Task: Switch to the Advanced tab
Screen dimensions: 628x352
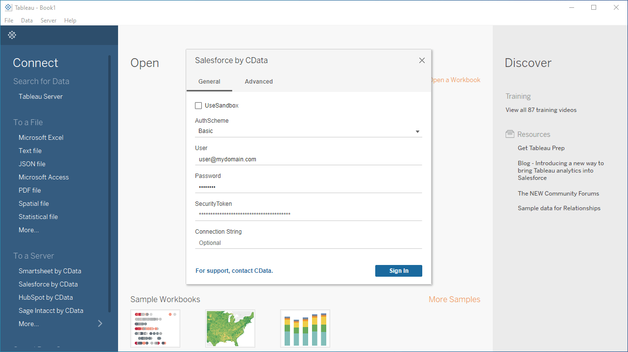Action: click(259, 81)
